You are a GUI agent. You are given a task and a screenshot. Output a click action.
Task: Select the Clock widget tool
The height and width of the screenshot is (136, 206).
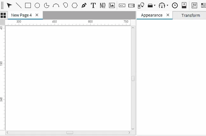tap(175, 5)
